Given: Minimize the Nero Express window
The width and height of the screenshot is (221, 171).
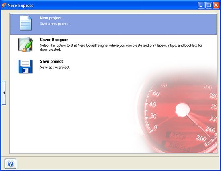Looking at the screenshot, I should pyautogui.click(x=201, y=6).
